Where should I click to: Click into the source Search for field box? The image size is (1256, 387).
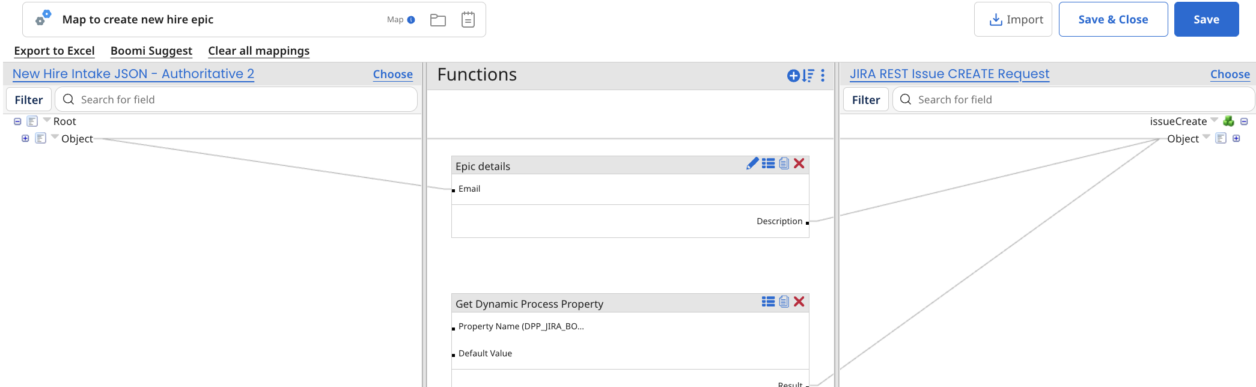(240, 100)
